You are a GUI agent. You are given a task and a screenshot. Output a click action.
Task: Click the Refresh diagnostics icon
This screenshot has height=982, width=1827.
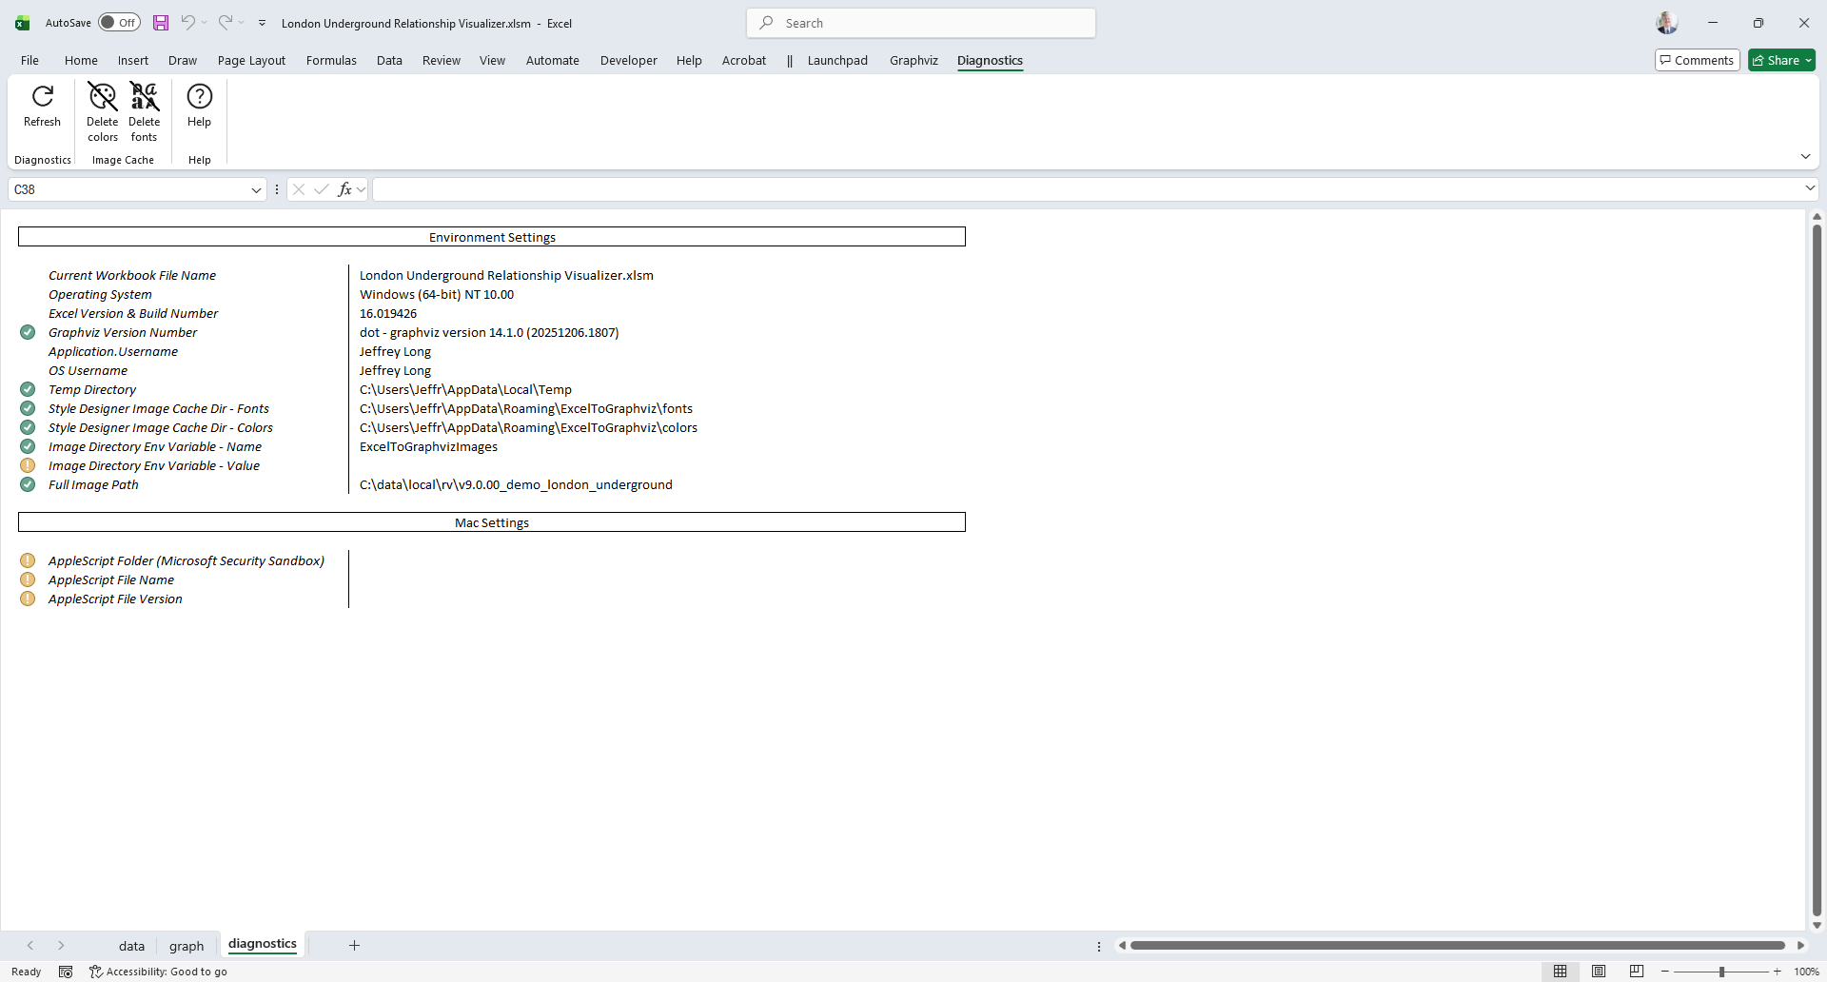click(x=42, y=97)
